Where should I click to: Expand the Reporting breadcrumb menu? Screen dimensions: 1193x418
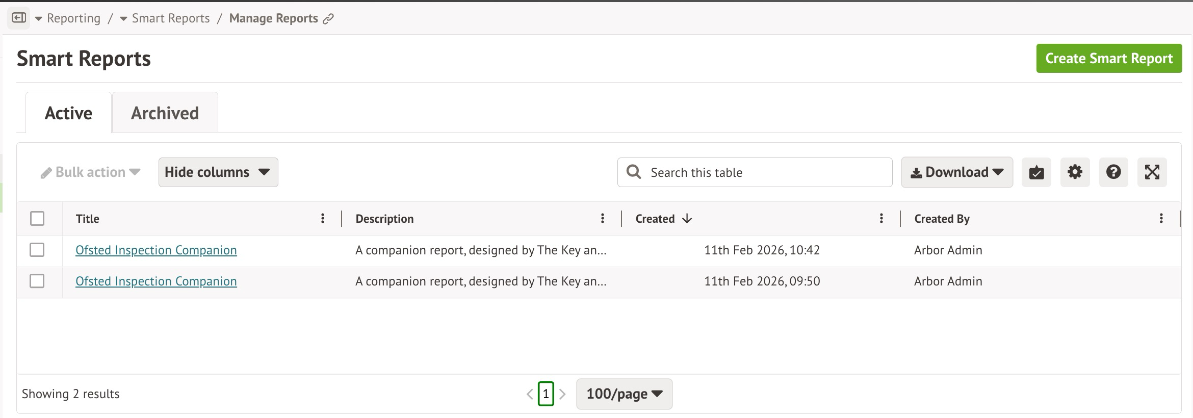pos(39,19)
